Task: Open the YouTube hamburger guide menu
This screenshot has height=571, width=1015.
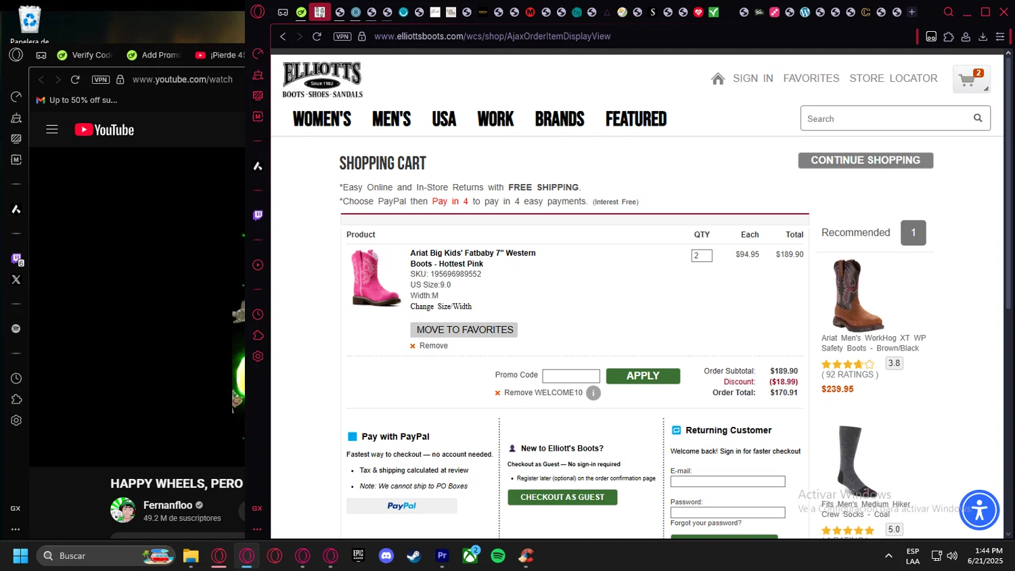Action: 52,129
